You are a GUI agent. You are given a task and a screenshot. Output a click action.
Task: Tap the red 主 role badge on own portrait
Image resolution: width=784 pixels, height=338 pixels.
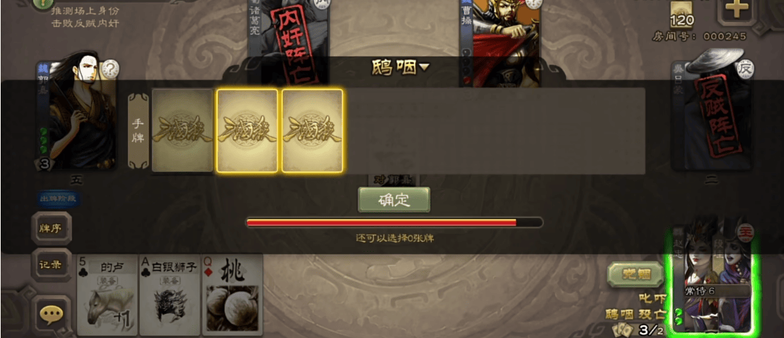746,231
